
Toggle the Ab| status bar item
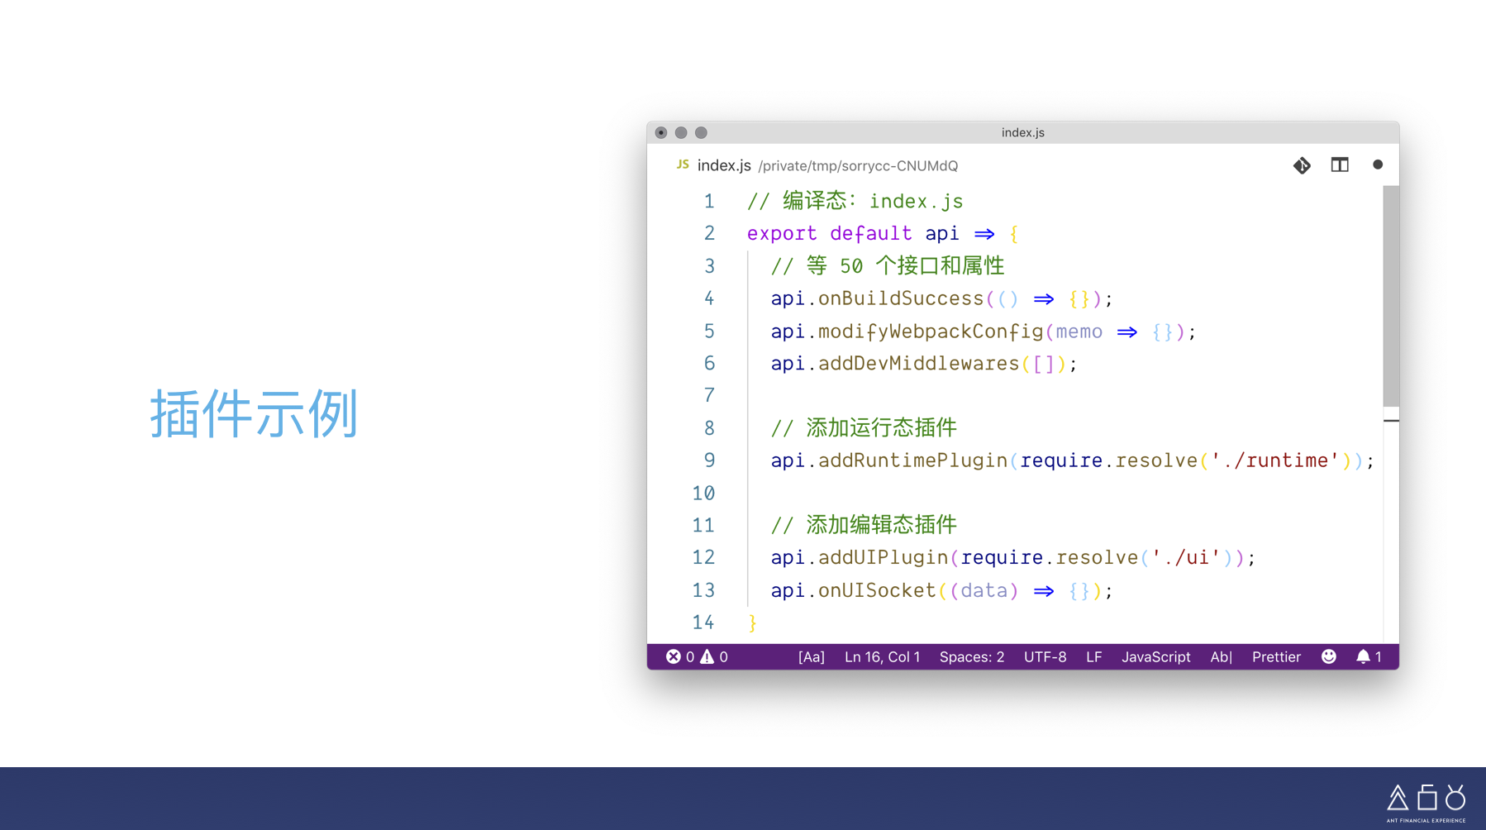tap(1221, 656)
